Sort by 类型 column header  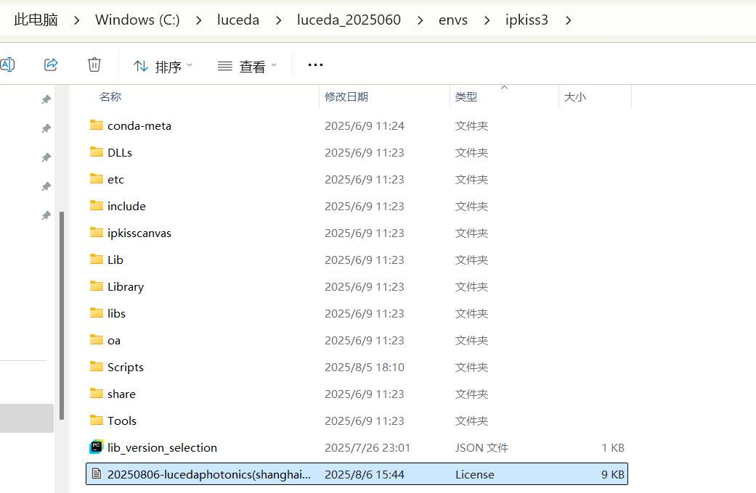[x=466, y=96]
